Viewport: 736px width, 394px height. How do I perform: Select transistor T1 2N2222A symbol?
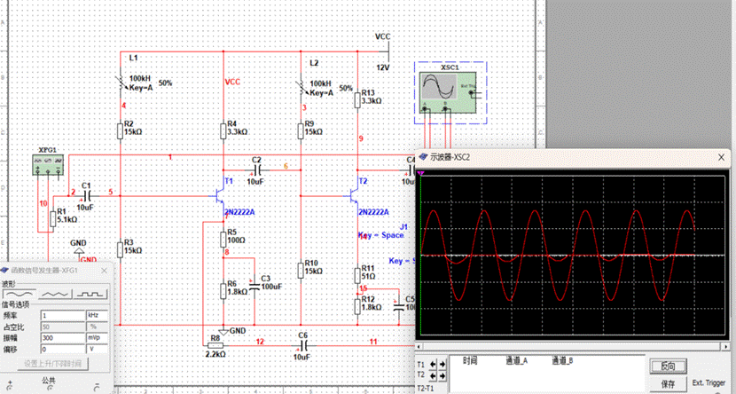[219, 196]
